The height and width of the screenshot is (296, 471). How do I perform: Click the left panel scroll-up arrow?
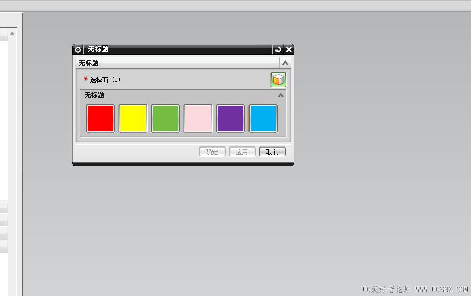click(x=12, y=33)
